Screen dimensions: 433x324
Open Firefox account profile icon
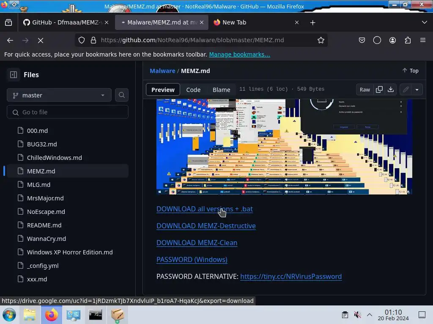click(392, 40)
